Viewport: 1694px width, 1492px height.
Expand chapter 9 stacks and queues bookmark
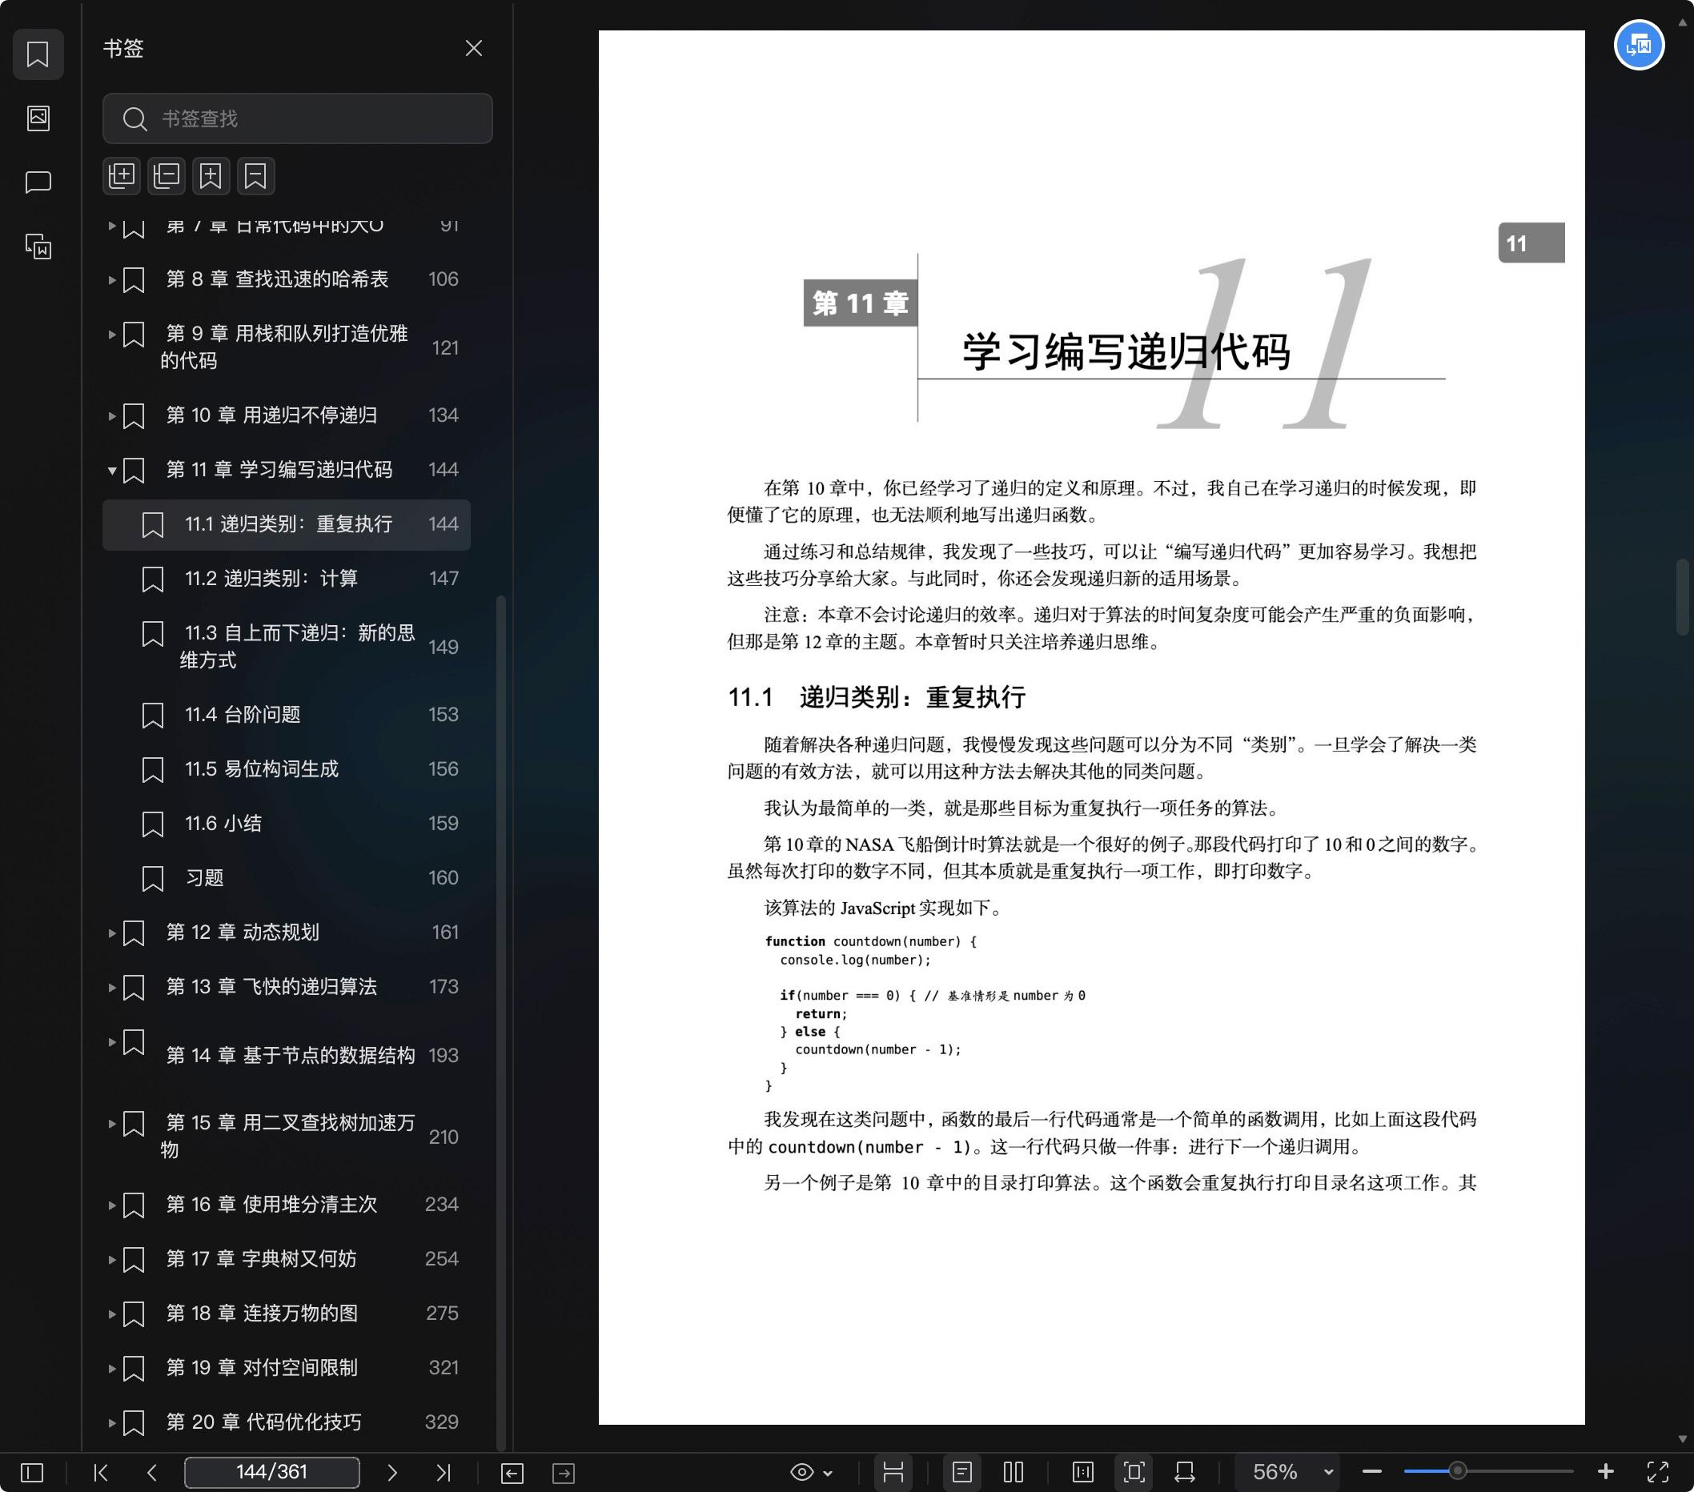pos(112,335)
